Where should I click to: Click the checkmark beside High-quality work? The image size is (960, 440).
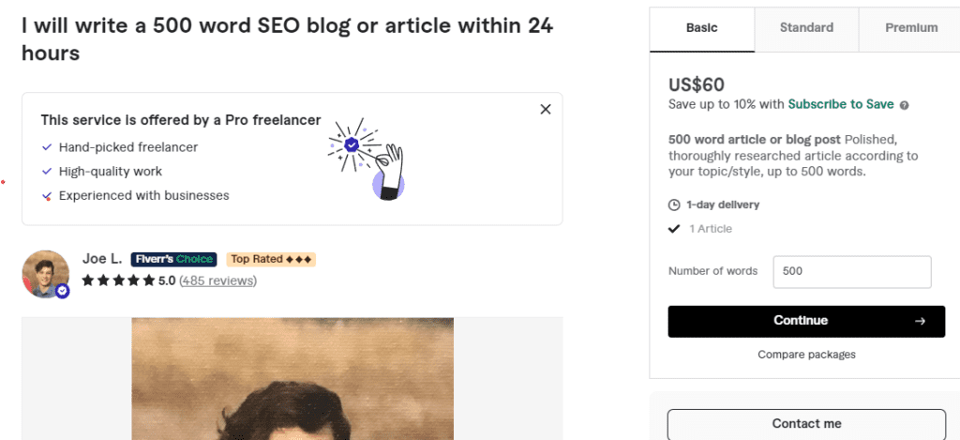pyautogui.click(x=47, y=172)
